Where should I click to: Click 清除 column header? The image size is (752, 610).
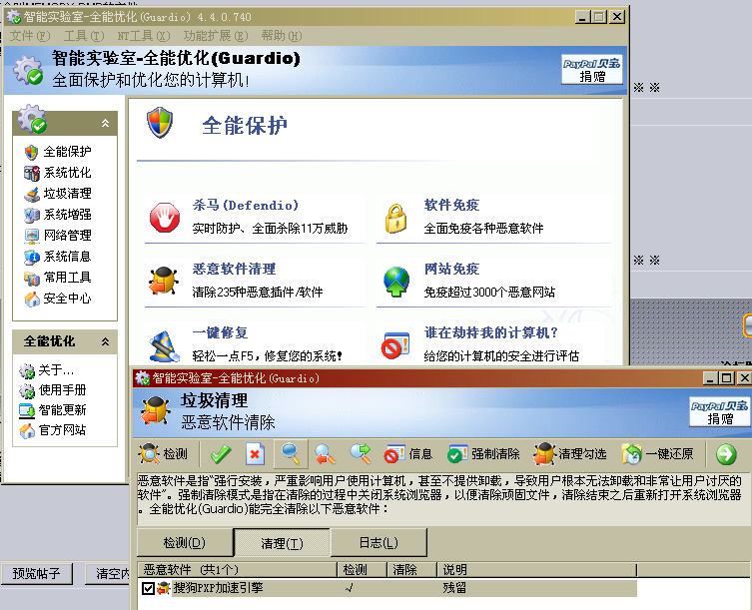tap(412, 570)
